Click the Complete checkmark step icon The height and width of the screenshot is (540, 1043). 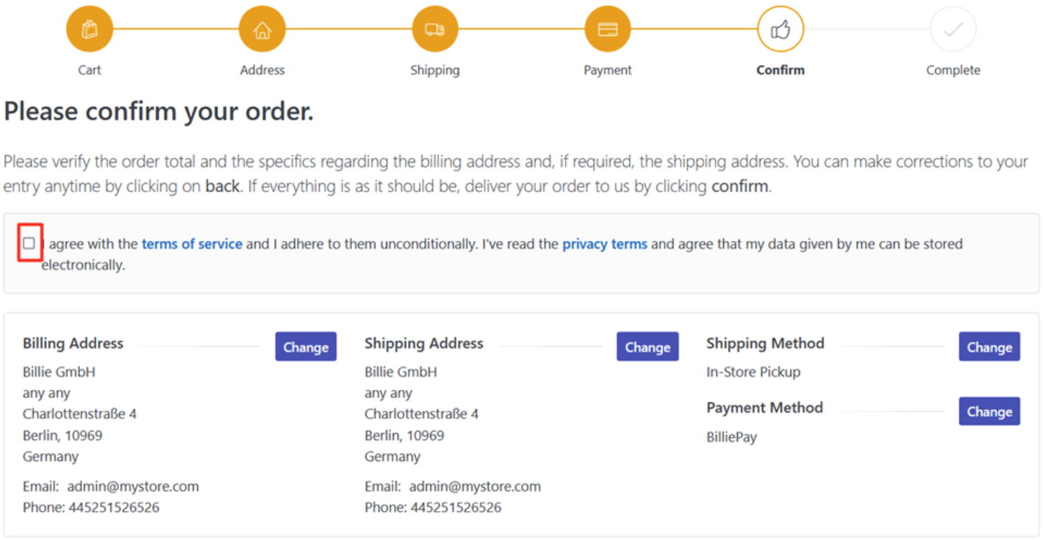pos(954,30)
